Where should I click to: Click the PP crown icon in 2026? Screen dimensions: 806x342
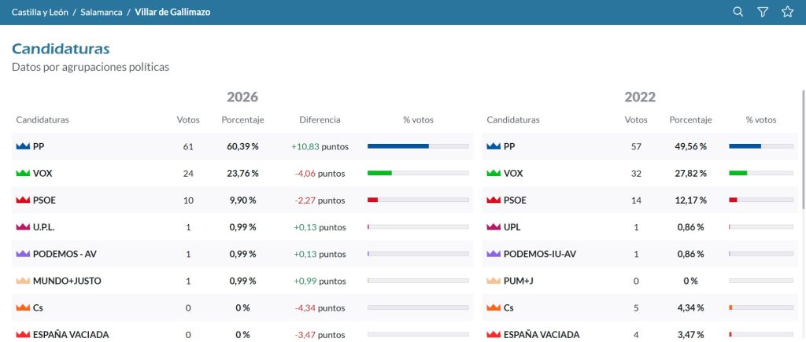(x=23, y=146)
